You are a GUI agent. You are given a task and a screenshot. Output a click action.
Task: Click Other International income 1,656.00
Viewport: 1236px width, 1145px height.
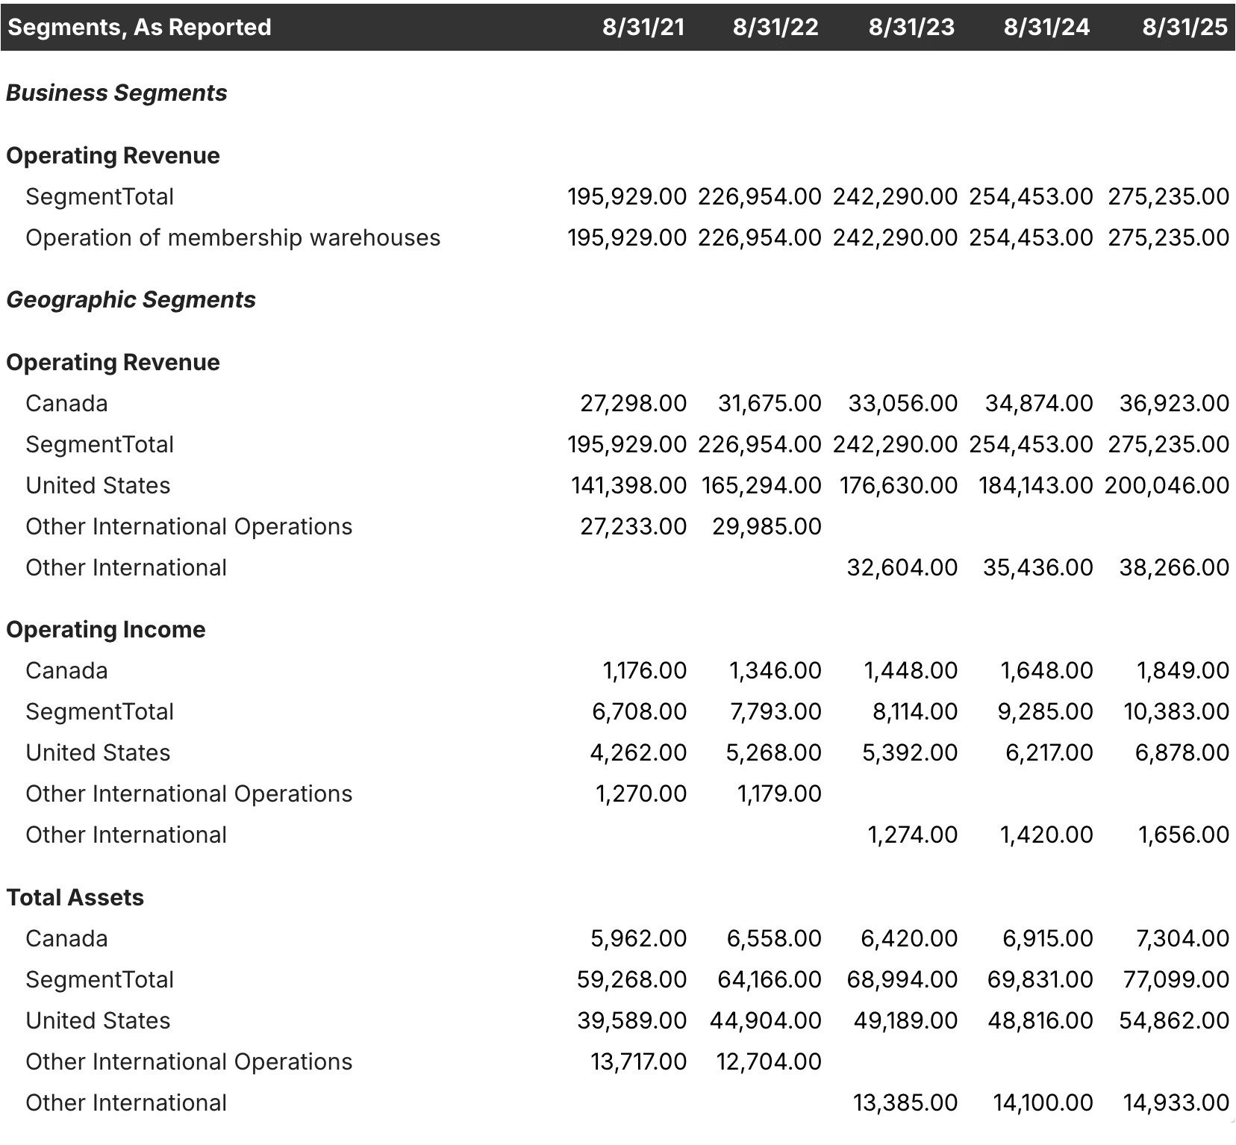pos(1184,835)
